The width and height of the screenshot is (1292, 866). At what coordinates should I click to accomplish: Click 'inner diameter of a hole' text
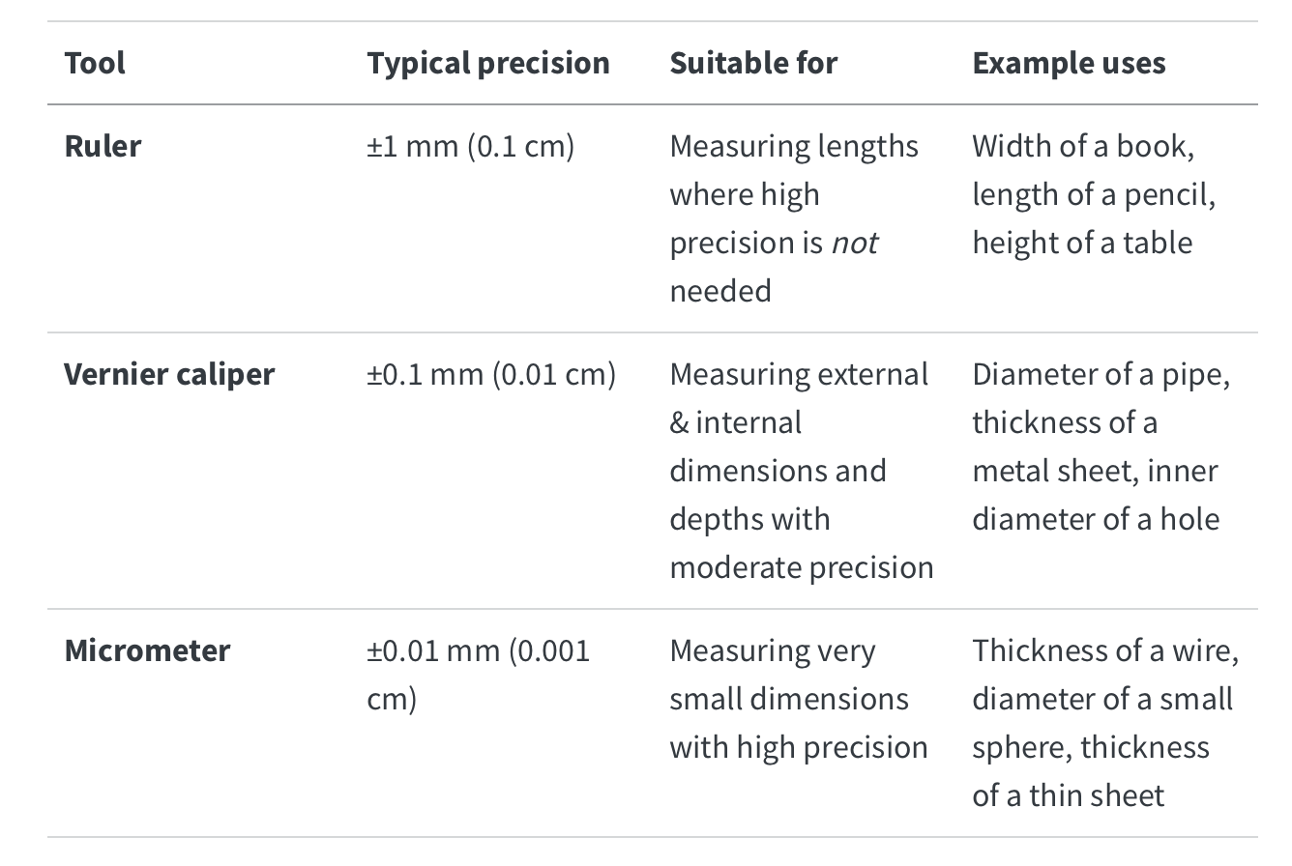(x=1096, y=495)
